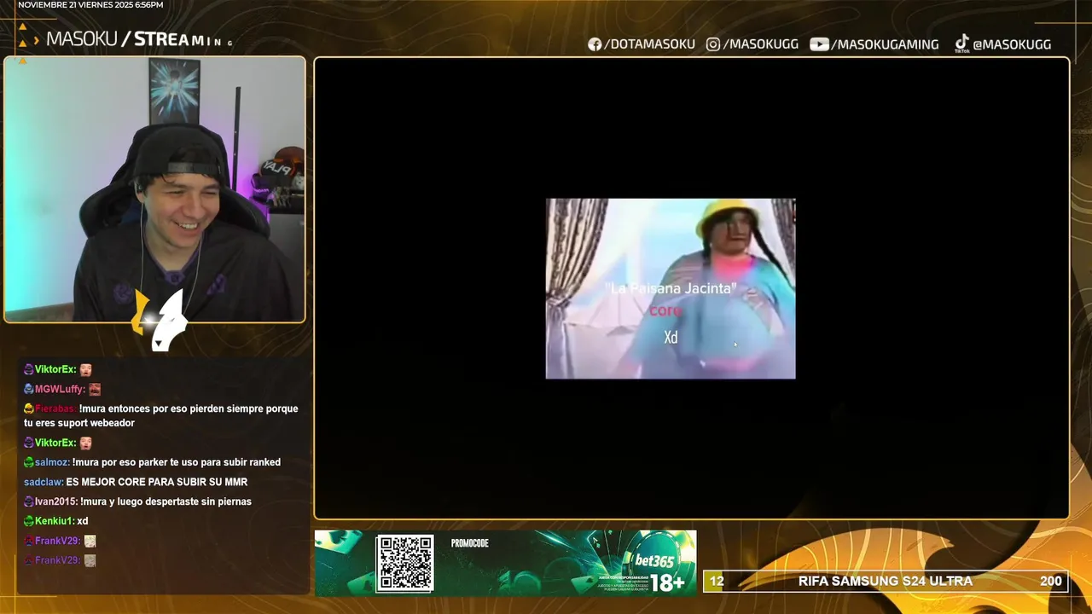Screen dimensions: 1092x614
Task: Open the @MASOKUGG TikTok handle
Action: pos(1012,44)
